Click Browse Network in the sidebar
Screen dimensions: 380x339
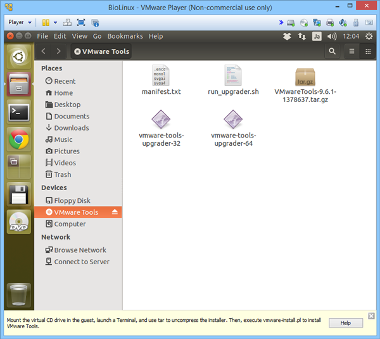point(78,250)
